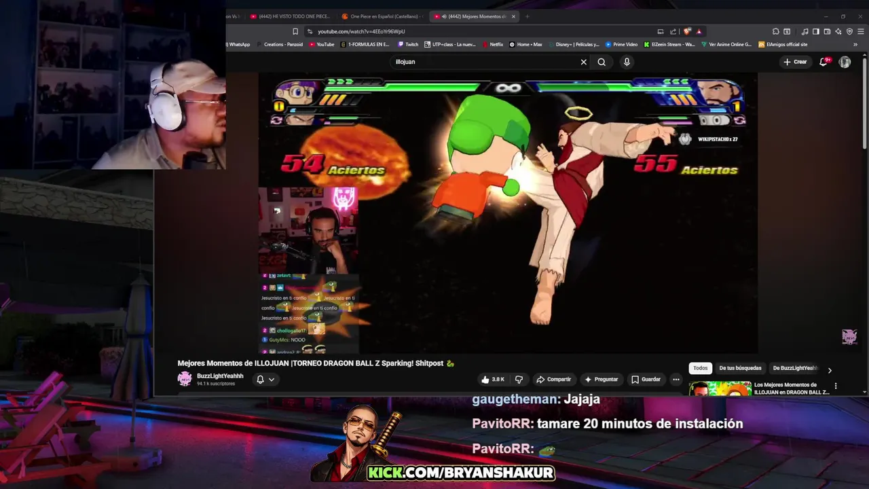
Task: Click the YouTube voice search microphone
Action: click(627, 62)
